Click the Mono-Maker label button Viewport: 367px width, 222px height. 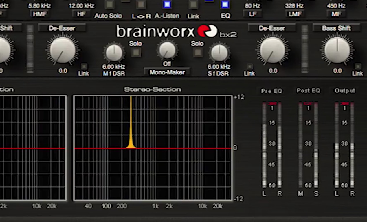tap(167, 72)
